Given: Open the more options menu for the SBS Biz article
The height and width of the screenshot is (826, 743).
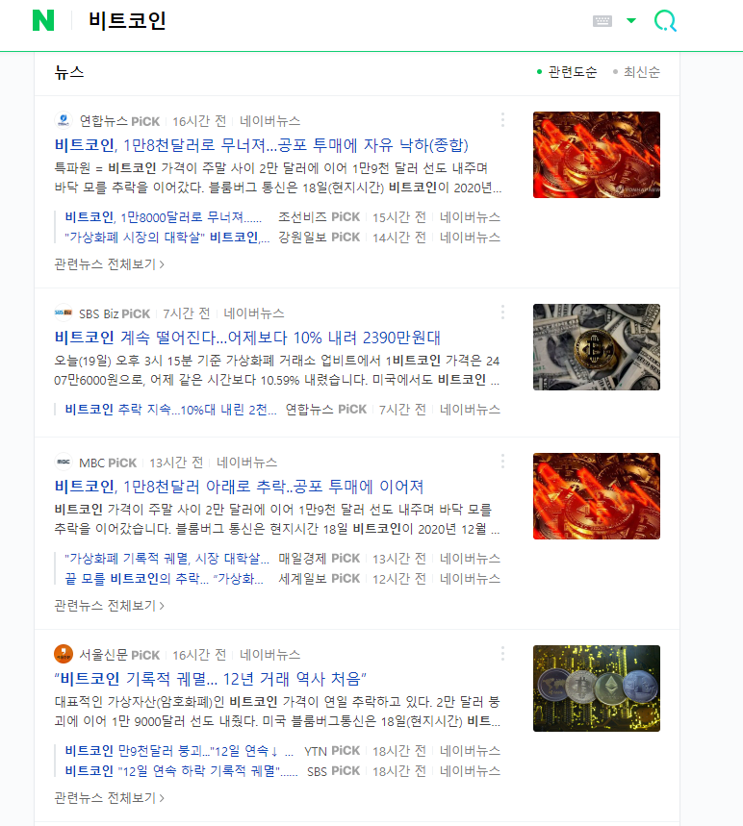Looking at the screenshot, I should pos(502,313).
